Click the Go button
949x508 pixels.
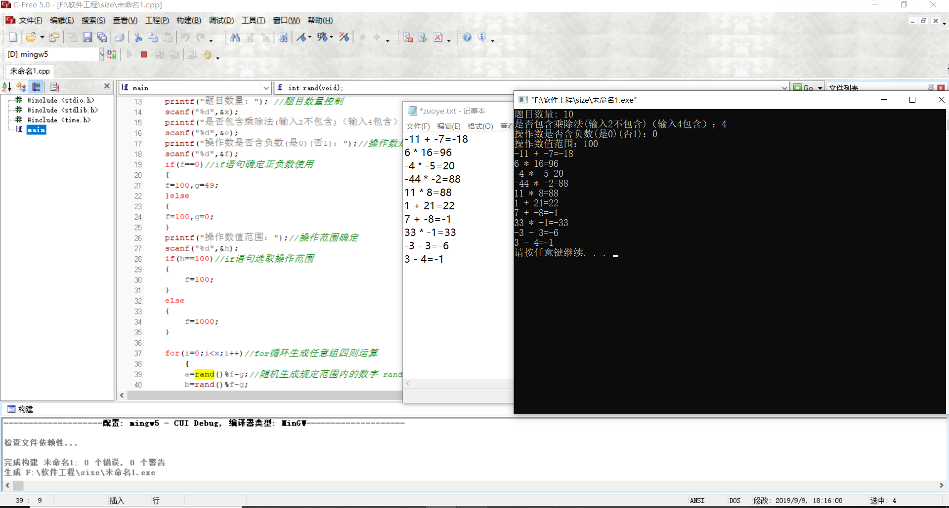804,88
